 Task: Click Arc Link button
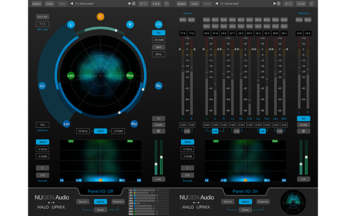(x=42, y=17)
